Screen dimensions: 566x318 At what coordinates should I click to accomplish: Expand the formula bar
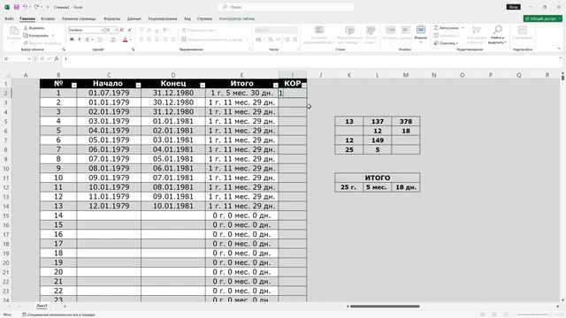561,58
